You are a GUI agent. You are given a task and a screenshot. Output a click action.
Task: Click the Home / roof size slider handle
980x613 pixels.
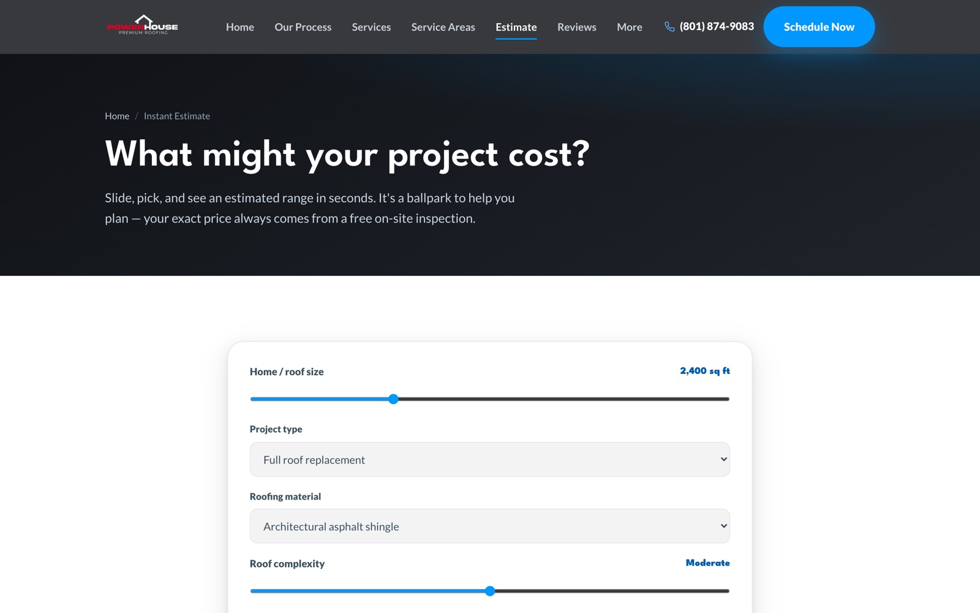tap(394, 399)
